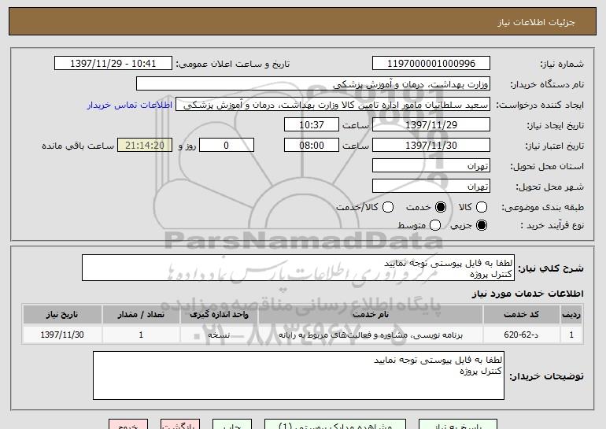This screenshot has height=429, width=606.
Task: Click the اطلاعات خدمات مورد نیاز section title
Action: click(x=527, y=294)
